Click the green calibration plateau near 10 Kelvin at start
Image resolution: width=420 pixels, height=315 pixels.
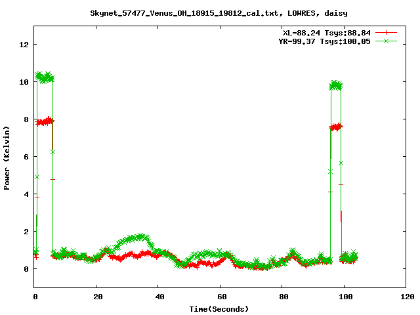tap(45, 77)
